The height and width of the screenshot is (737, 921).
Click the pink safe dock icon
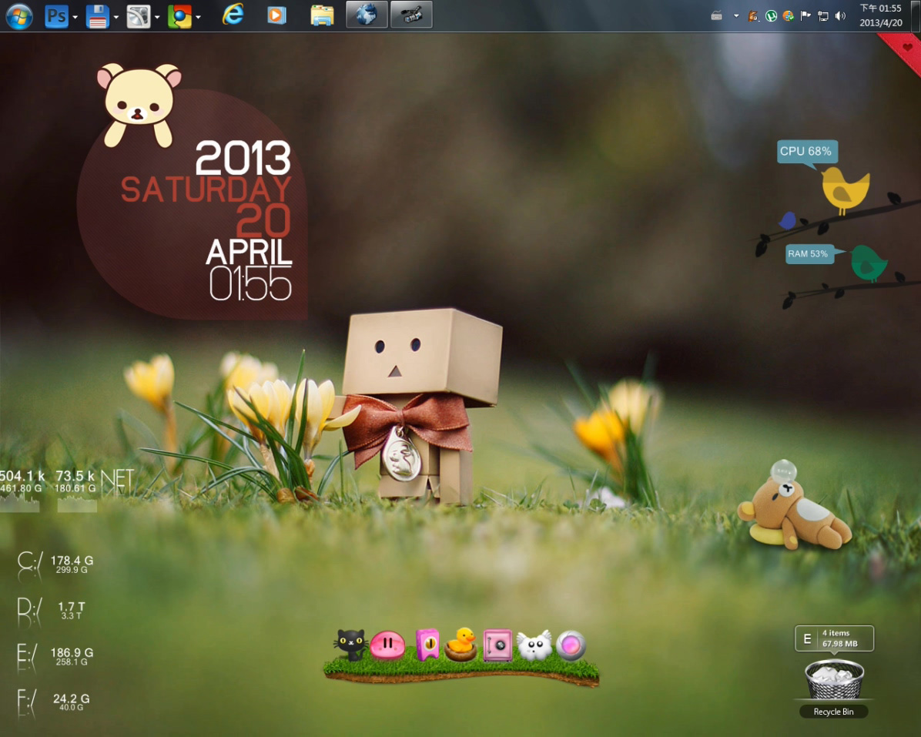pyautogui.click(x=497, y=645)
